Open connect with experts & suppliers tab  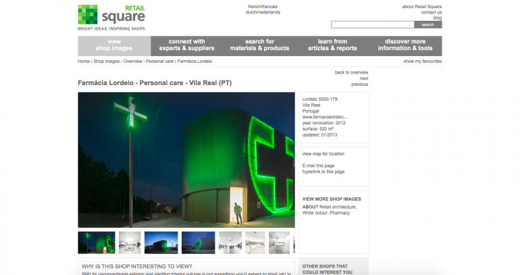tap(186, 46)
